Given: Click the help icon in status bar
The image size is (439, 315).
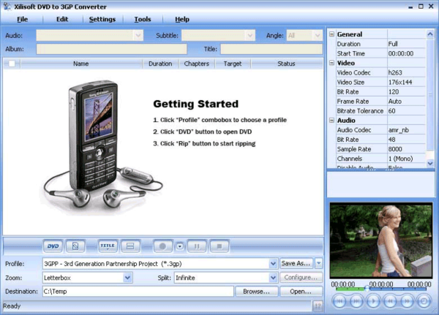Looking at the screenshot, I should [318, 306].
